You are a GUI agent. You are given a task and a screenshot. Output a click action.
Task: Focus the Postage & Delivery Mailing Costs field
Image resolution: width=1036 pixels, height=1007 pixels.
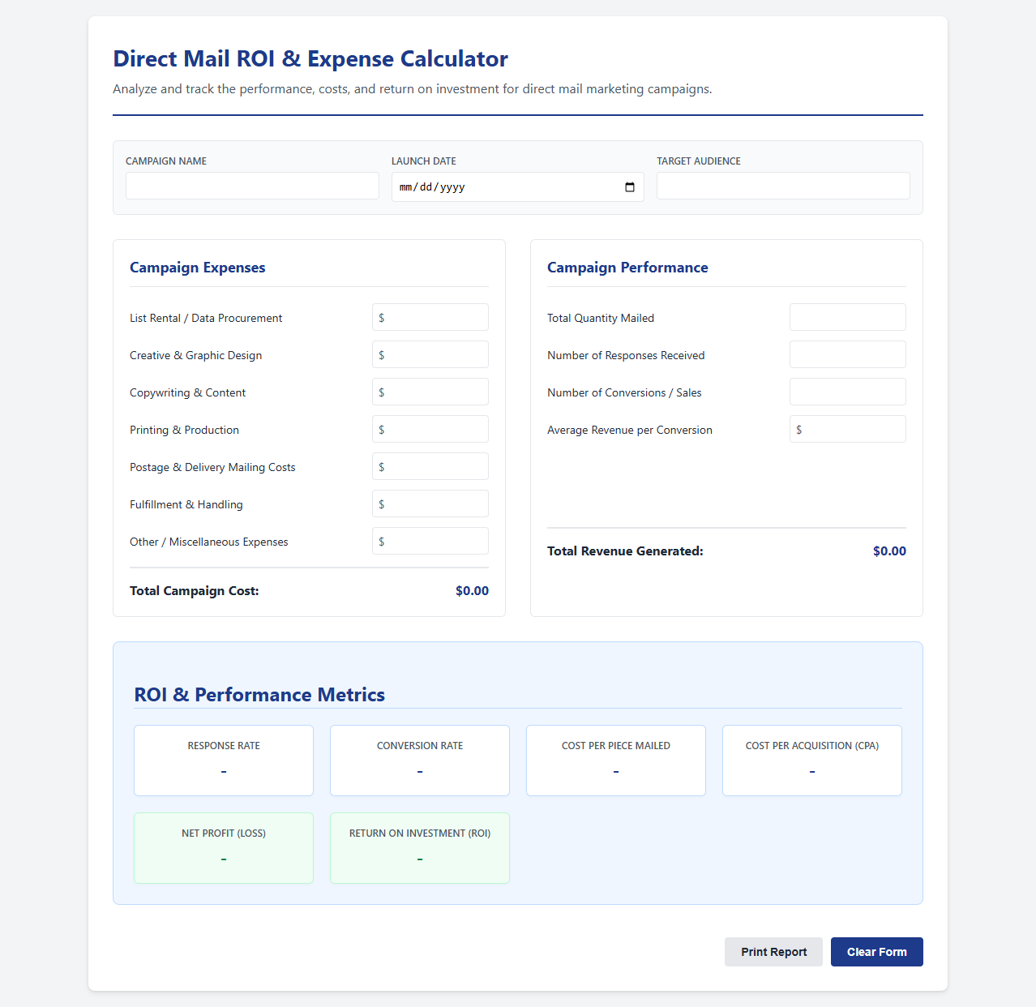(430, 466)
